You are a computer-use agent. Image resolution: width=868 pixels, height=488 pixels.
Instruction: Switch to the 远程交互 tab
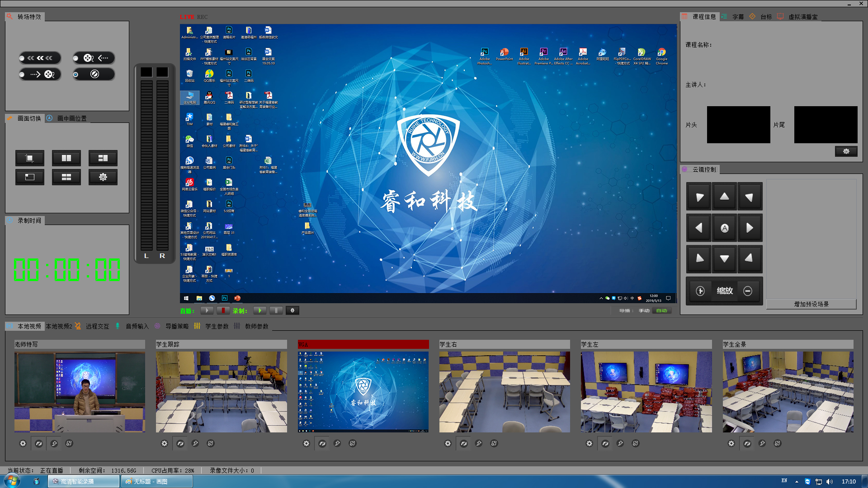93,326
